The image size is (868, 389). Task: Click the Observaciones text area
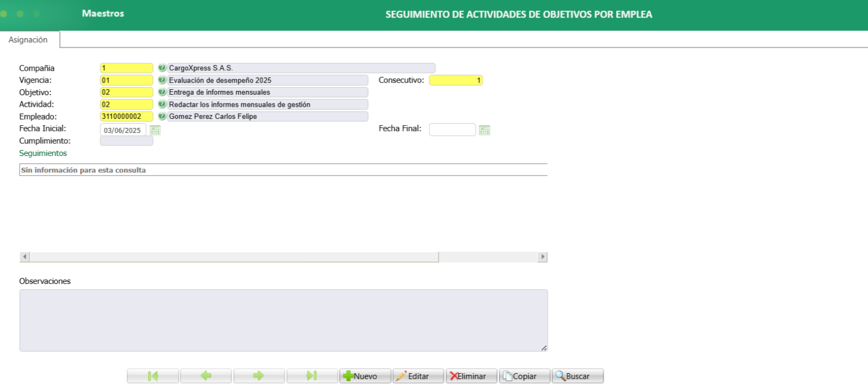(283, 320)
